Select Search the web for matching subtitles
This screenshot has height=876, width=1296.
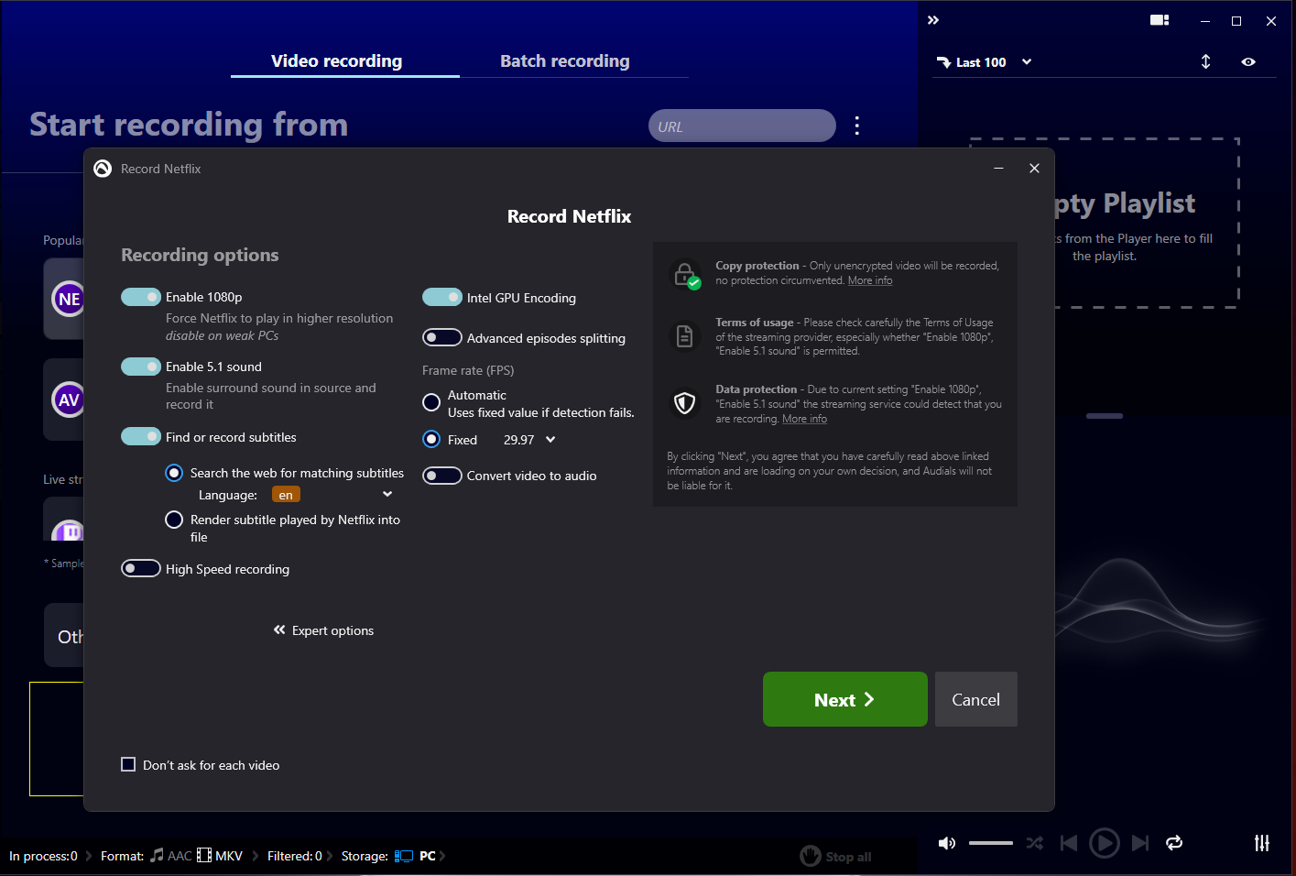pos(174,473)
